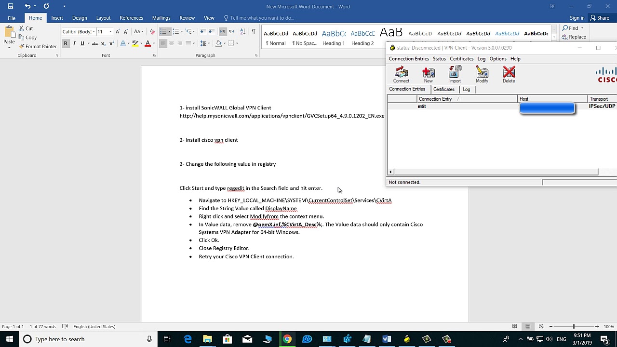Create a New VPN connection entry
Viewport: 617px width, 347px height.
pos(428,75)
